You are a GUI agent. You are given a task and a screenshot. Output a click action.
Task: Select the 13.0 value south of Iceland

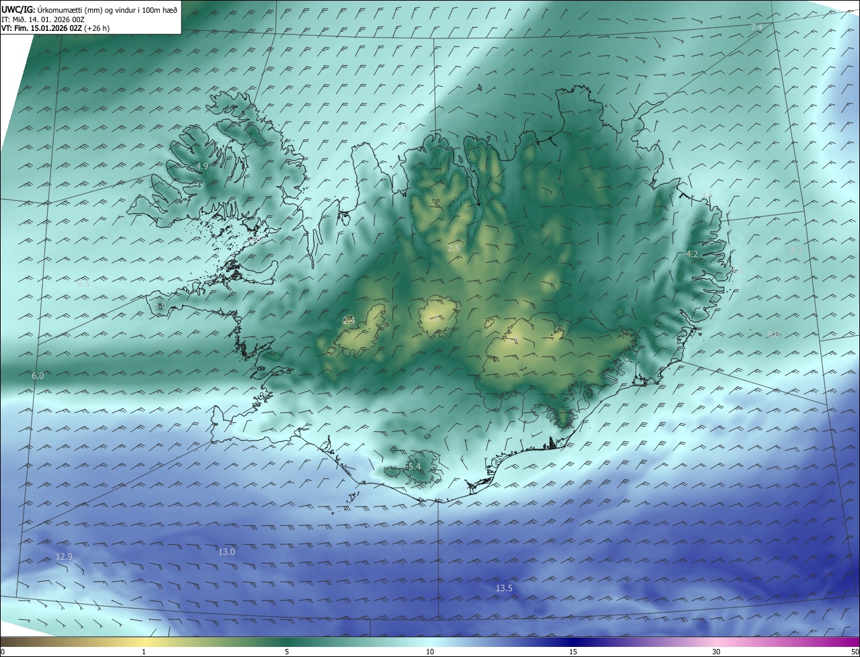227,552
